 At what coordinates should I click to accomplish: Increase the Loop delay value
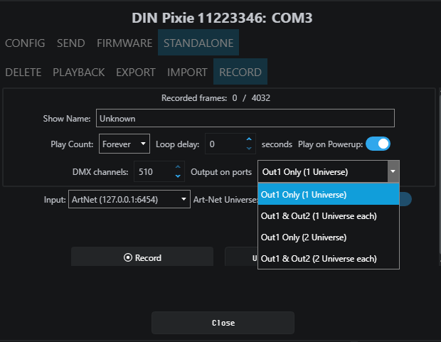[249, 139]
